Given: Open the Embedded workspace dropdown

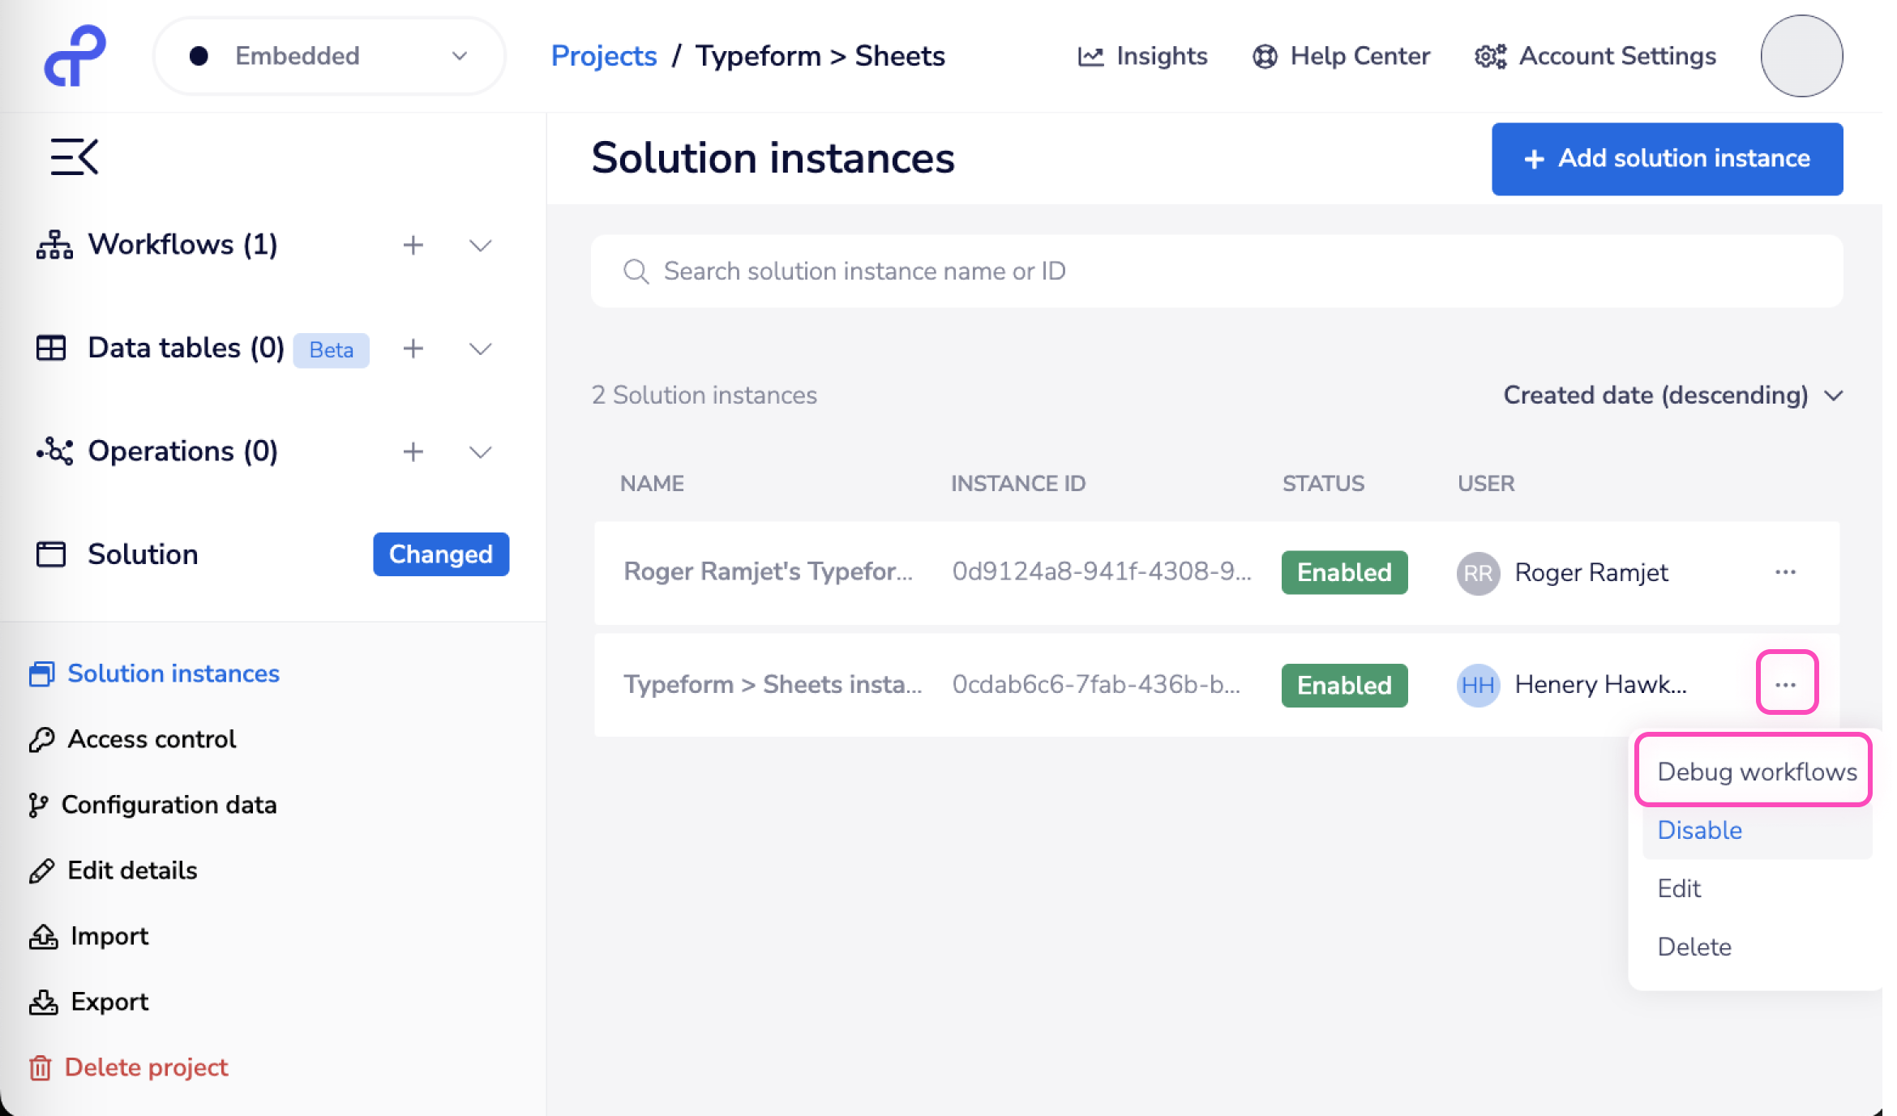Looking at the screenshot, I should [x=328, y=55].
